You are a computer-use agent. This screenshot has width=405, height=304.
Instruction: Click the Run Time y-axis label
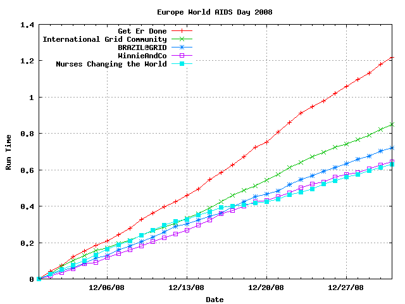(9, 152)
